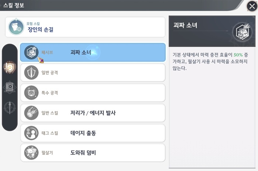
Task: Click the 모험 스킬 adventure skill icon
Action: pyautogui.click(x=16, y=27)
